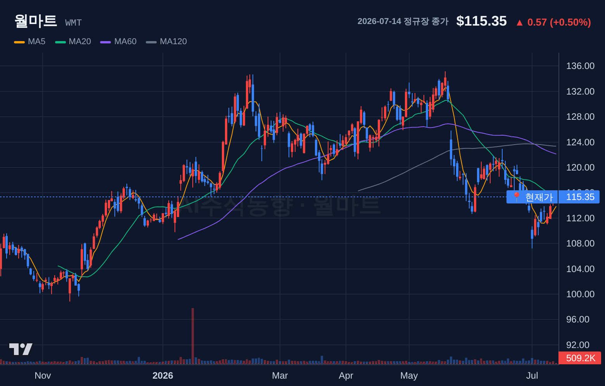Image resolution: width=605 pixels, height=386 pixels.
Task: Click the Nov time axis label
Action: [x=43, y=376]
